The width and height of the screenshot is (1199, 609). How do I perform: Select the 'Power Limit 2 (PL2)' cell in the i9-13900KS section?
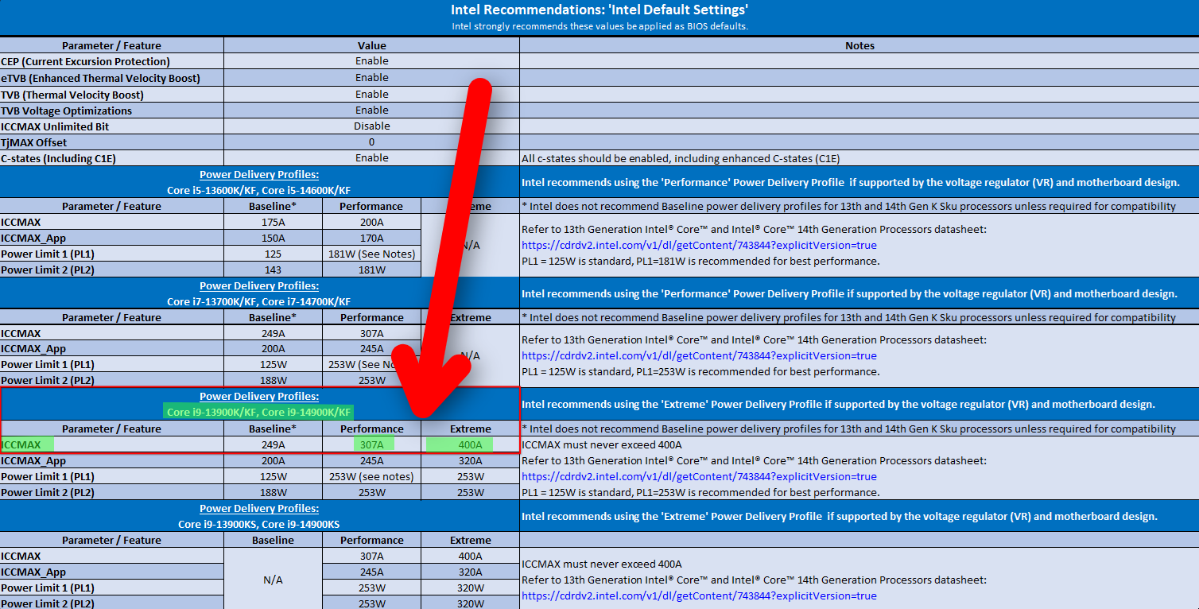[111, 603]
